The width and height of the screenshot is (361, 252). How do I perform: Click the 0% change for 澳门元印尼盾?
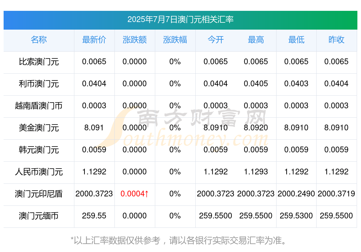(175, 194)
